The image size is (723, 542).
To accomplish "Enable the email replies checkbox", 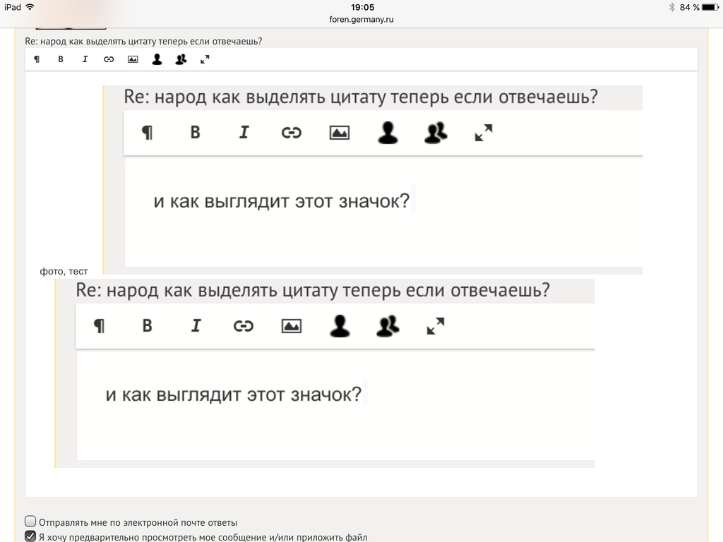I will point(30,522).
